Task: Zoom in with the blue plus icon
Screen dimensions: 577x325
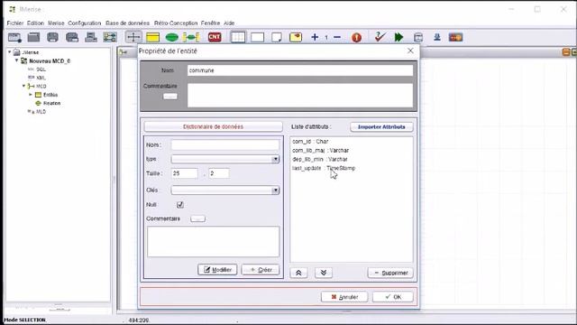Action: (x=315, y=37)
